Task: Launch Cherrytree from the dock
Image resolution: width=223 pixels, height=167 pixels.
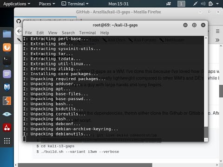Action: coord(7,128)
